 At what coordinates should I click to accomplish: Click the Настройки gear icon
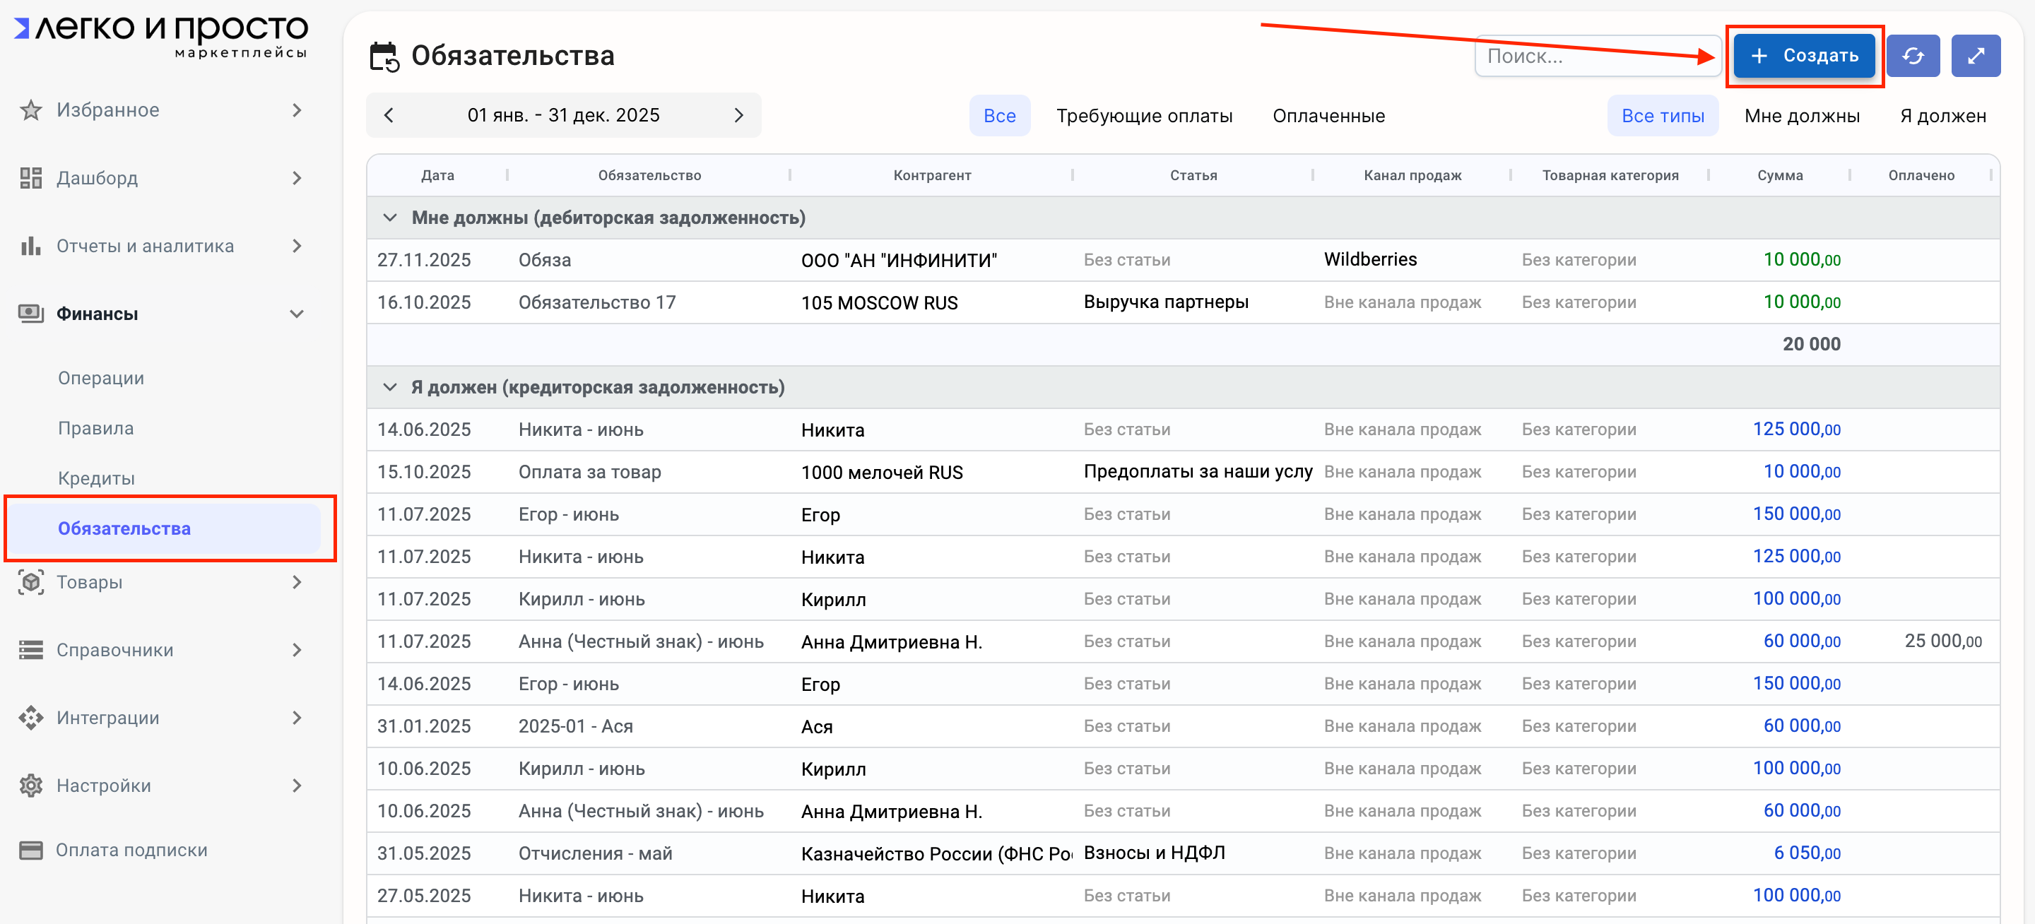coord(31,786)
